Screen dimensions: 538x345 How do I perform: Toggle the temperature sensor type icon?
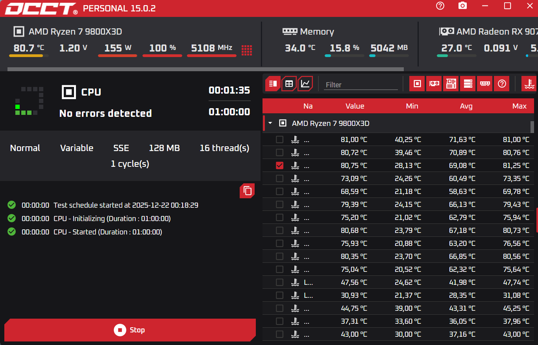(529, 84)
